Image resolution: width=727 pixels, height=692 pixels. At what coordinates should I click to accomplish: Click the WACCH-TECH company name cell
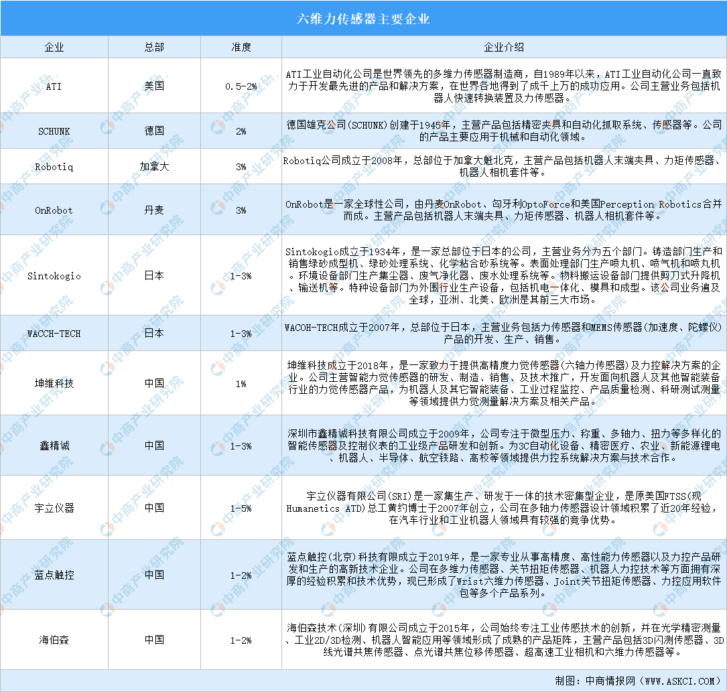pyautogui.click(x=54, y=333)
